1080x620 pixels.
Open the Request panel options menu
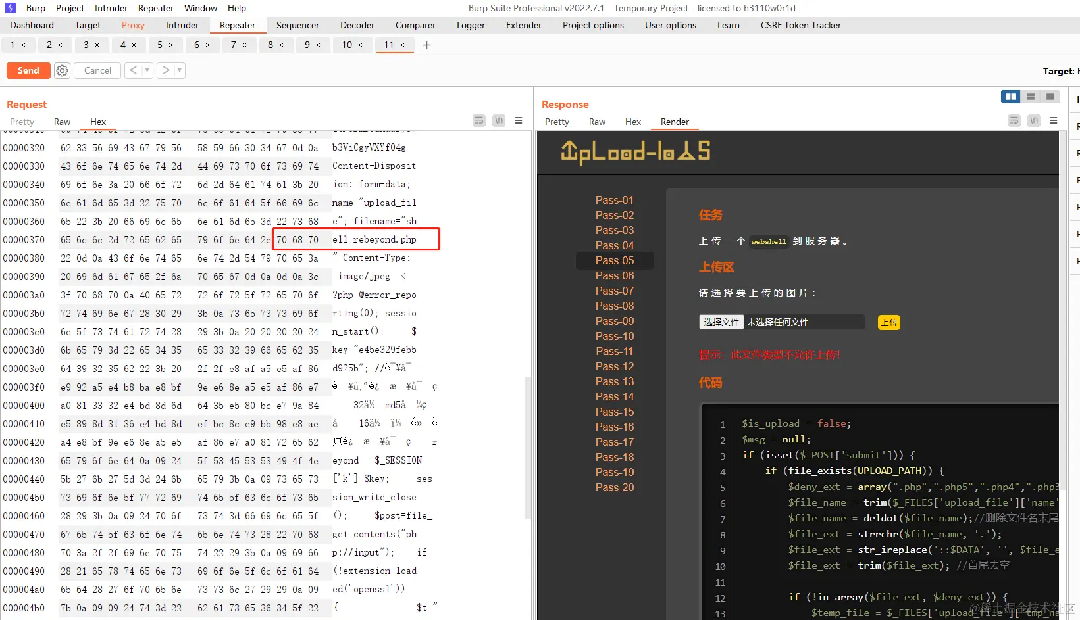(519, 120)
